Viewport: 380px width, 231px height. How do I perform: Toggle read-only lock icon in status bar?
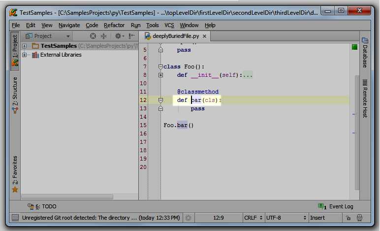[348, 218]
